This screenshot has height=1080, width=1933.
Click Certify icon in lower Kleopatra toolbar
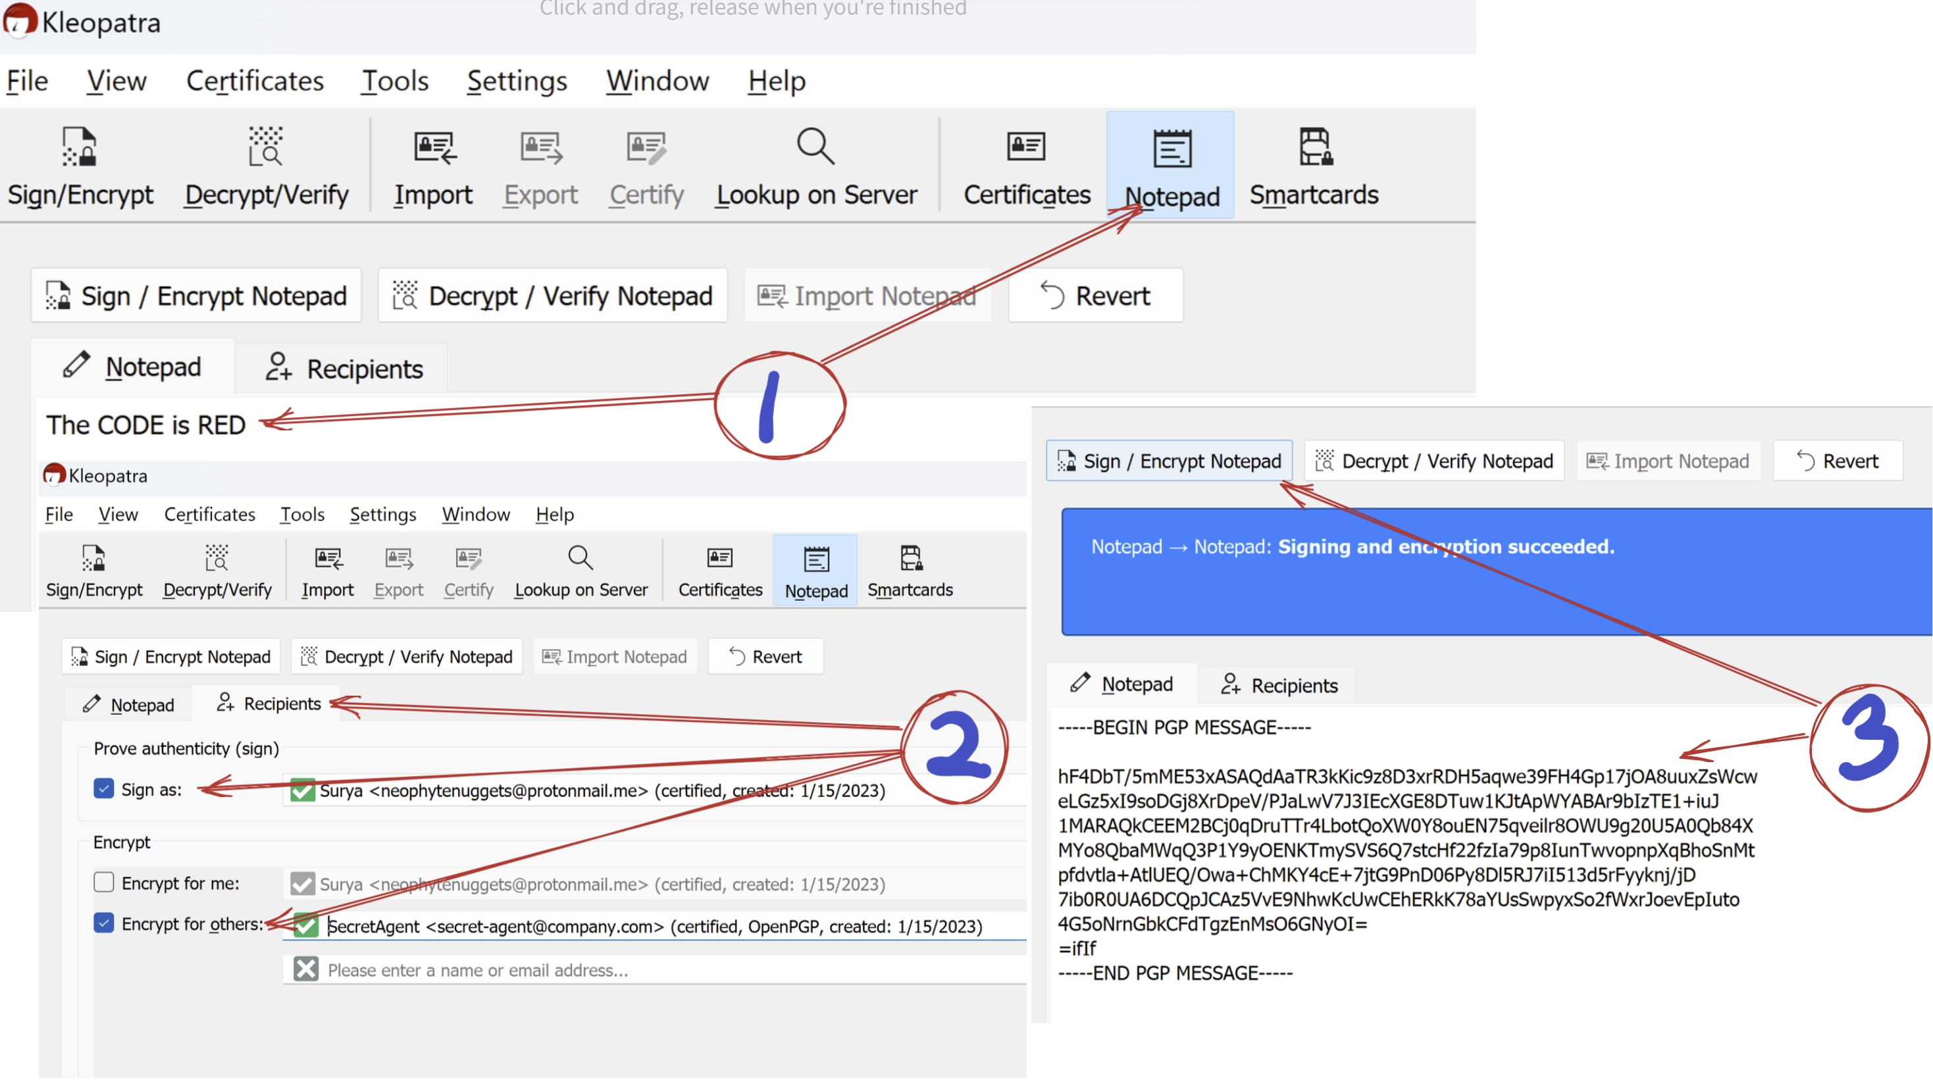tap(469, 558)
